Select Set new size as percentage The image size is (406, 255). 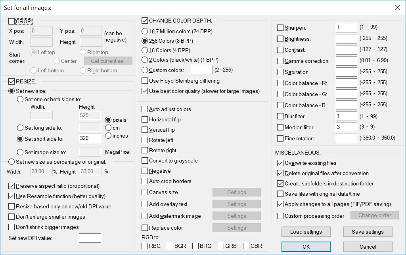click(11, 162)
